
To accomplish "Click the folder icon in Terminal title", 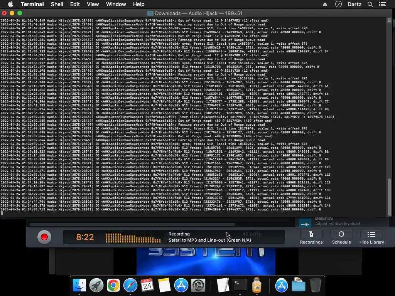I will click(150, 13).
